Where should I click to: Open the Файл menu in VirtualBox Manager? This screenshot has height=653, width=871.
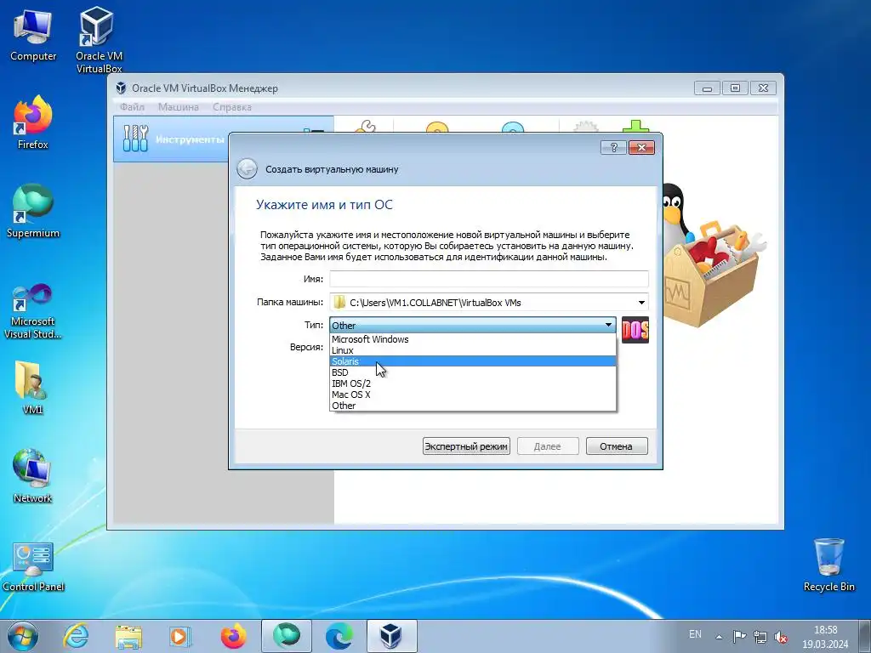coord(132,107)
